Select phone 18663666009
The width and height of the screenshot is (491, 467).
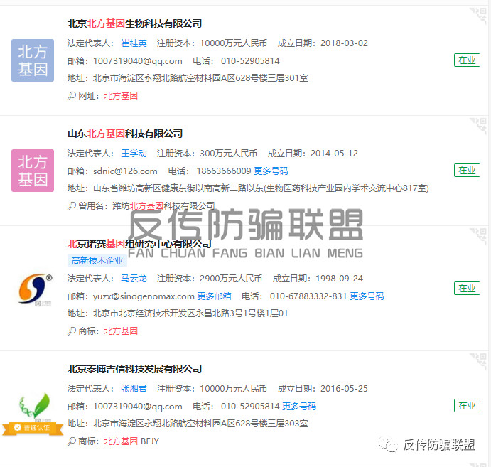pyautogui.click(x=224, y=171)
